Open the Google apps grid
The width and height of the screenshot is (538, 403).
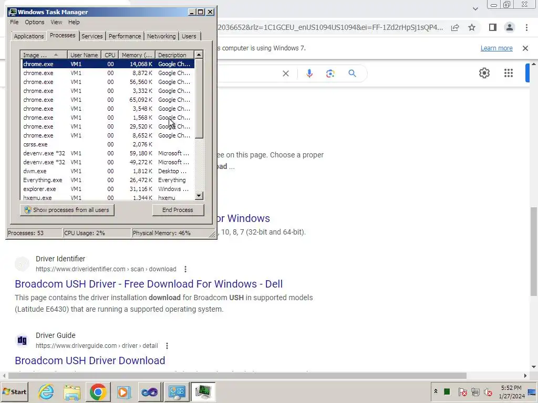(x=509, y=73)
